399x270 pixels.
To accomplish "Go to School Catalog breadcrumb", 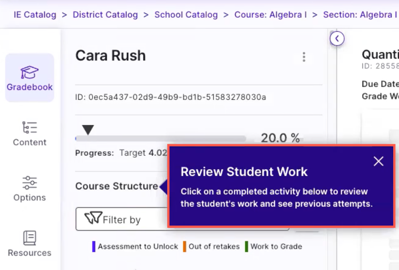I will [x=186, y=15].
